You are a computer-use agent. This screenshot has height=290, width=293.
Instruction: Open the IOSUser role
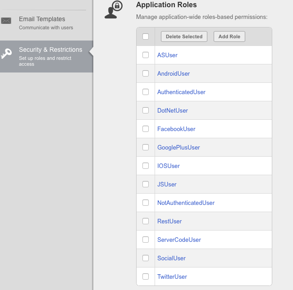pos(169,166)
